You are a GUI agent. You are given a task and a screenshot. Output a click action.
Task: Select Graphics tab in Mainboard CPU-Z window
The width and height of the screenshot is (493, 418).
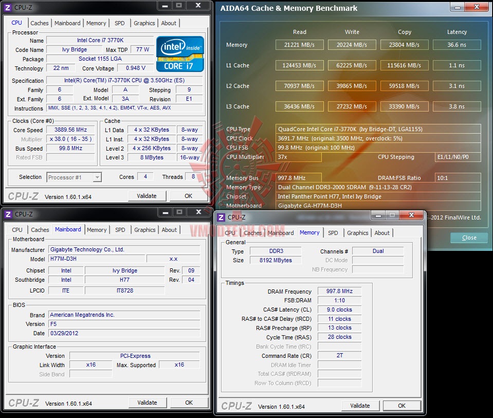[x=144, y=230]
